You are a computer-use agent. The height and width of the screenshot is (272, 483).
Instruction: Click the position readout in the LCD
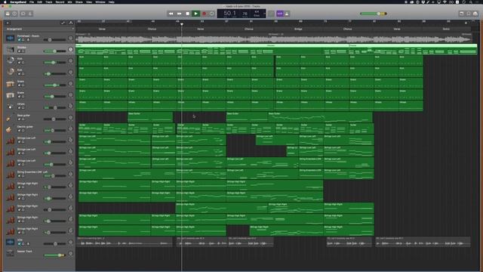pyautogui.click(x=229, y=14)
